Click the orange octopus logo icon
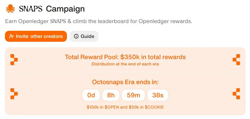This screenshot has height=119, width=250. (10, 9)
